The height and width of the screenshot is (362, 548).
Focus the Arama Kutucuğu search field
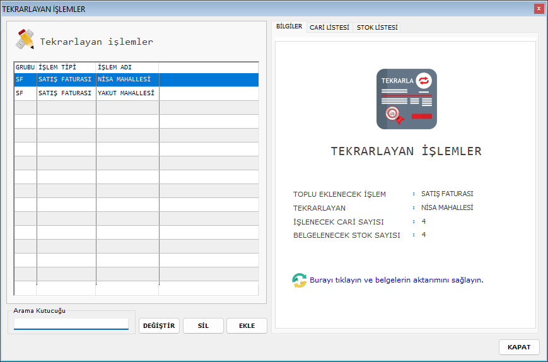(x=71, y=324)
